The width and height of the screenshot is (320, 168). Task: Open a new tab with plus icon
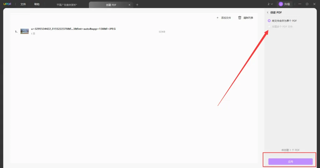[x=137, y=5]
